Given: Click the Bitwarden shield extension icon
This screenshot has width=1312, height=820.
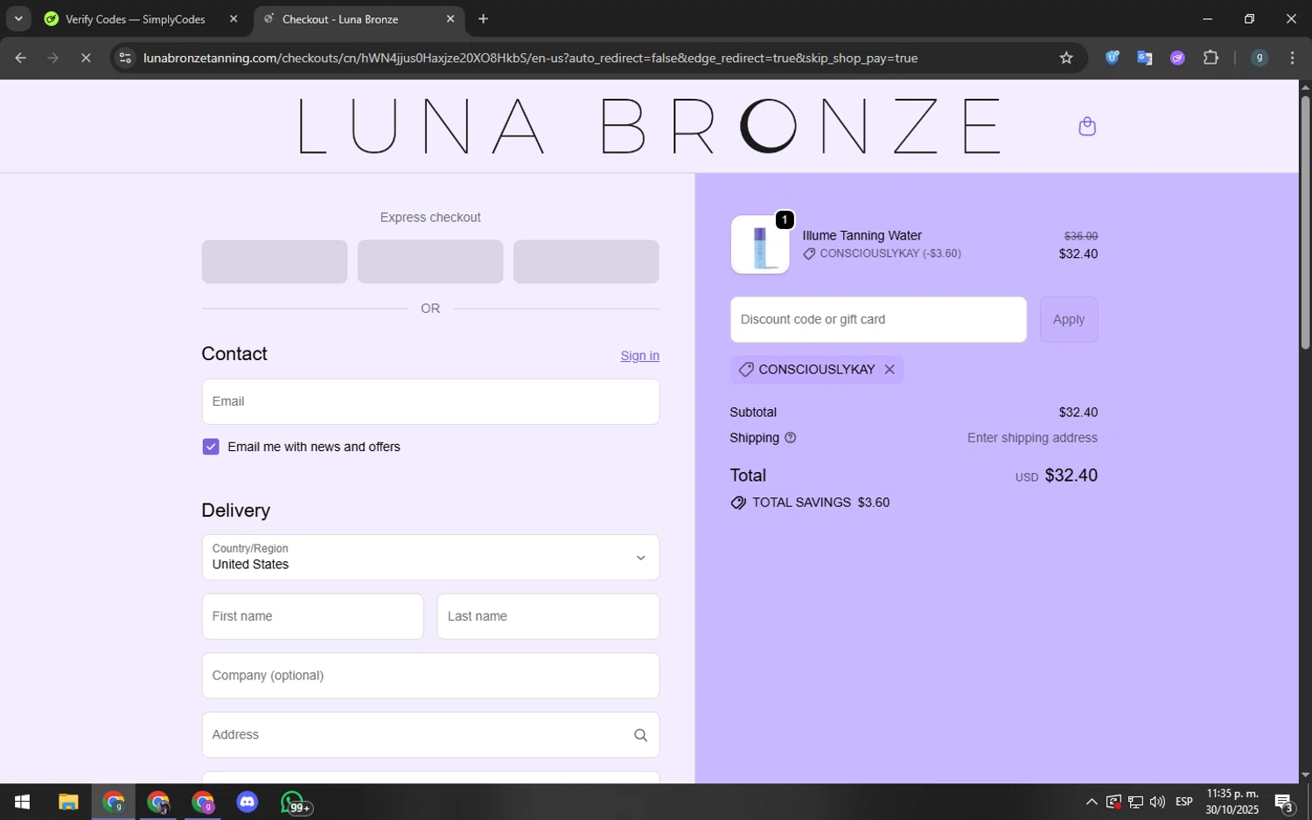Looking at the screenshot, I should pyautogui.click(x=1112, y=58).
